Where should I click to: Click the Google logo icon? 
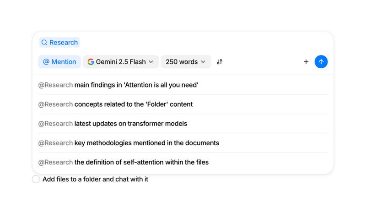pyautogui.click(x=91, y=62)
